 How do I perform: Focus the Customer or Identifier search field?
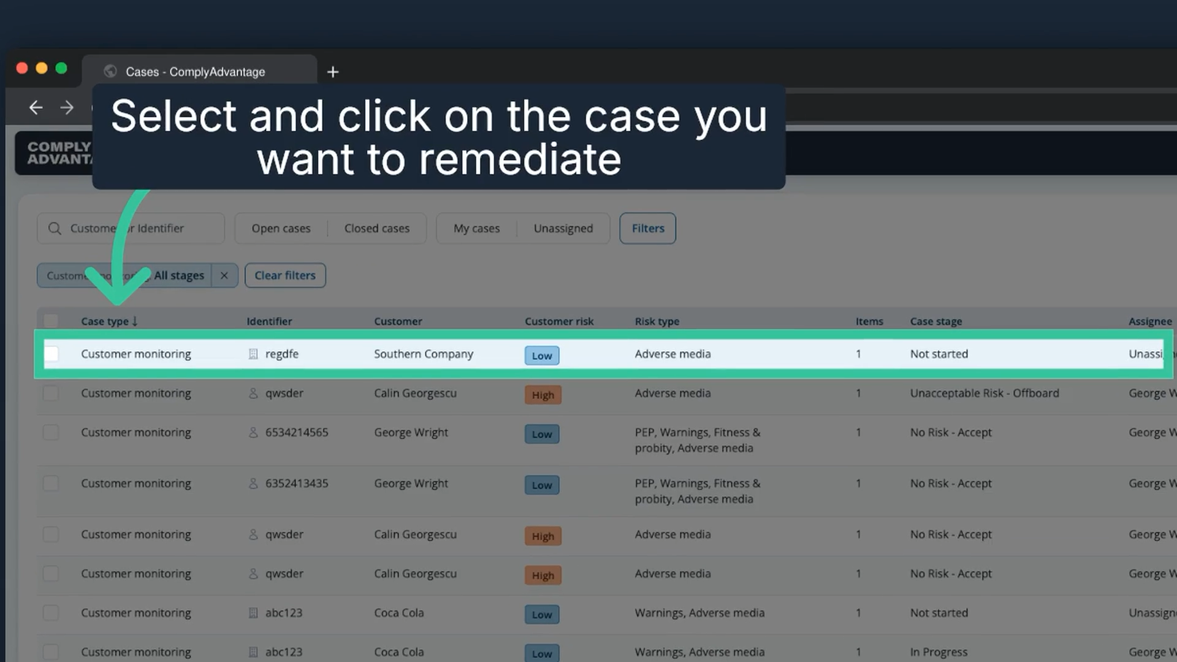coord(131,229)
